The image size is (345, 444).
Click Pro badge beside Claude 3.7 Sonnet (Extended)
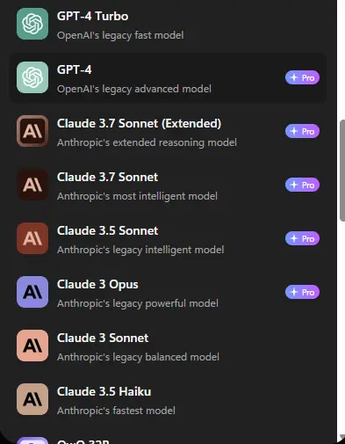(x=302, y=131)
